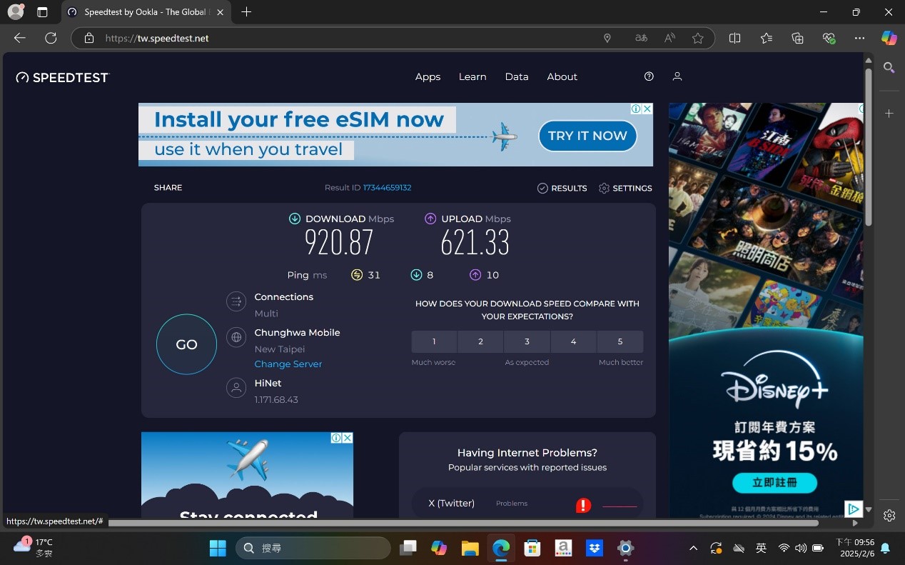Click the Connections mode icon
The height and width of the screenshot is (565, 905).
tap(236, 301)
